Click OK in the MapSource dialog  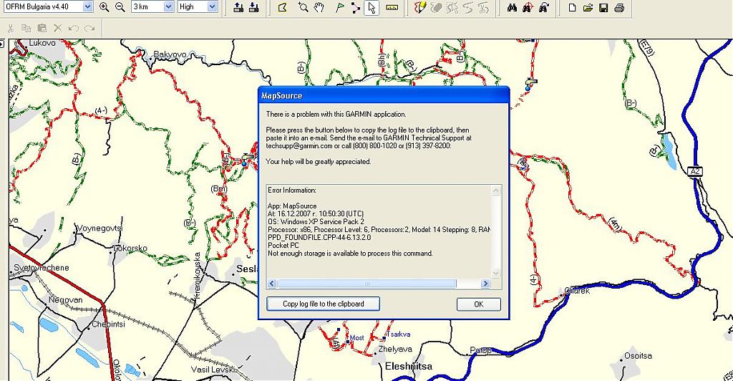pos(479,304)
